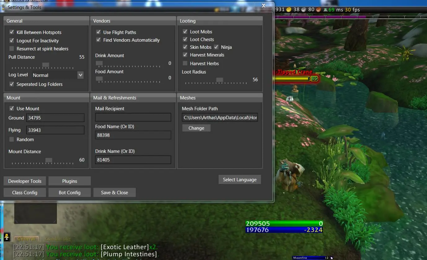Open Developer Tools
Viewport: 427px width, 260px height.
pyautogui.click(x=25, y=181)
